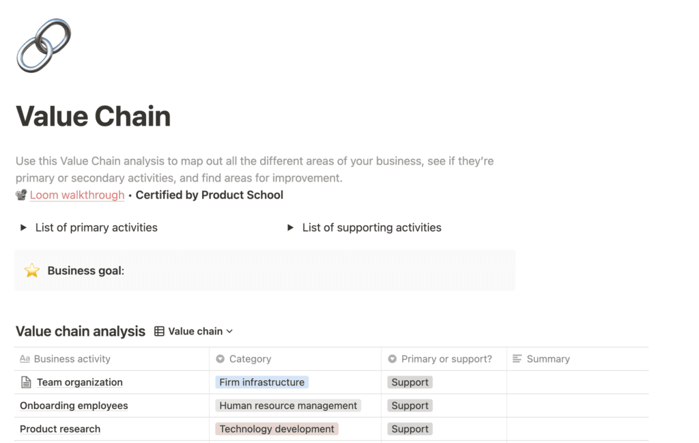The image size is (699, 443).
Task: Open the Onboarding employees page
Action: click(x=73, y=405)
